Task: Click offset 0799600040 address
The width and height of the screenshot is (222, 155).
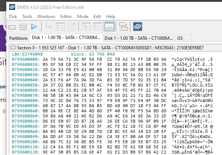Action: click(26, 80)
